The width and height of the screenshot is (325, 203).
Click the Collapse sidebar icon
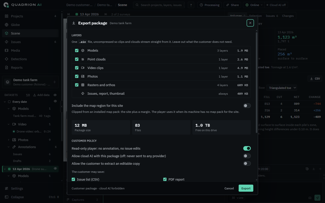tap(7, 197)
